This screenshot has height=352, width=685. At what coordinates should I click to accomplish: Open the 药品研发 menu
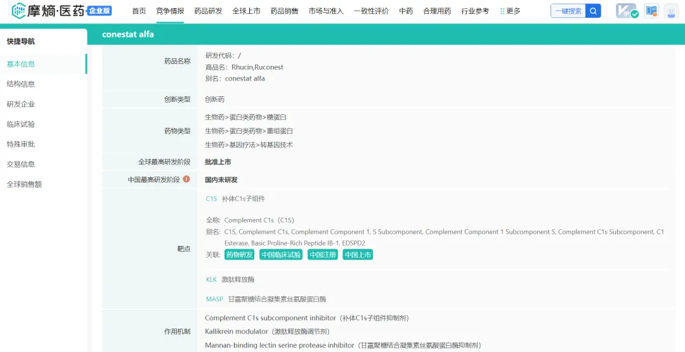[x=208, y=11]
